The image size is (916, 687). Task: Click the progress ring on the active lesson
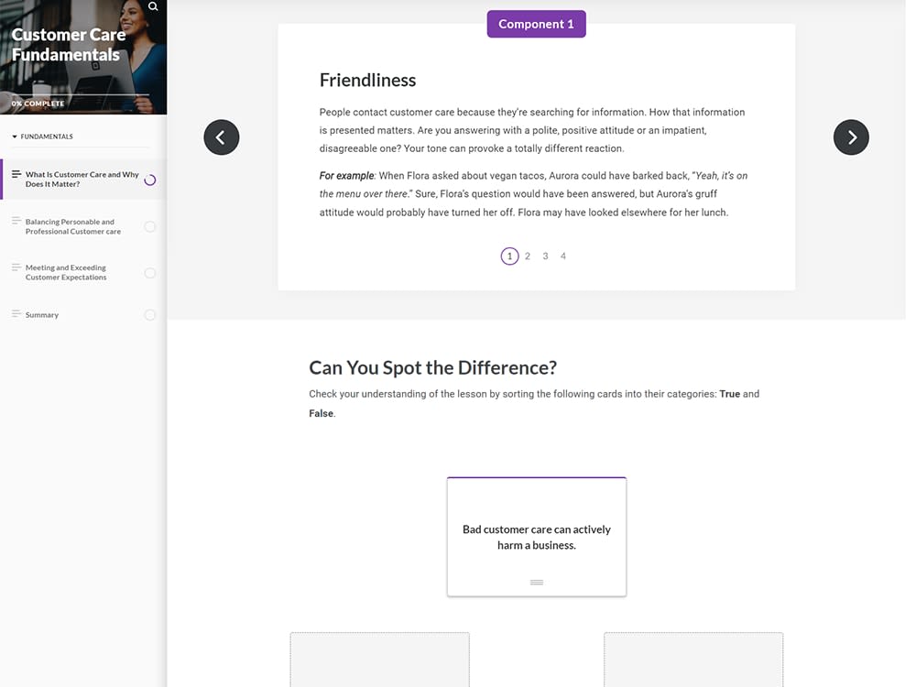150,180
